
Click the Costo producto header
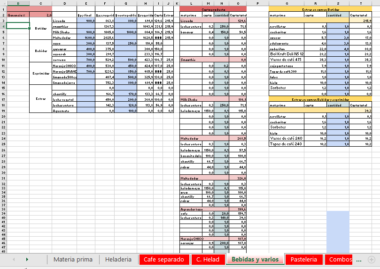coord(213,9)
